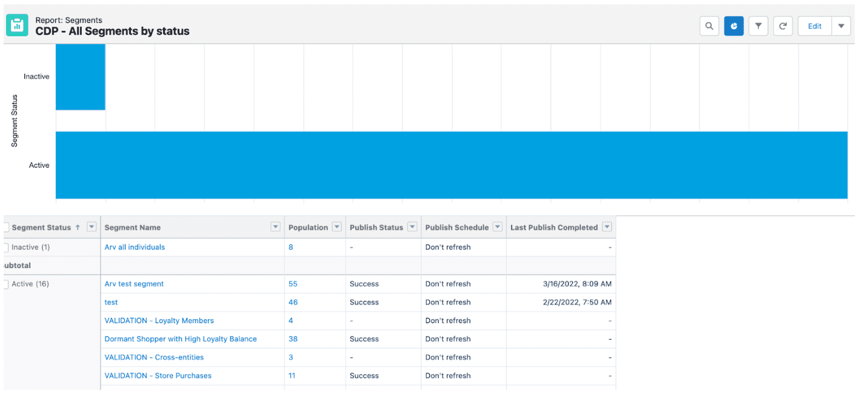Open the Population column menu
859x397 pixels.
(x=336, y=227)
